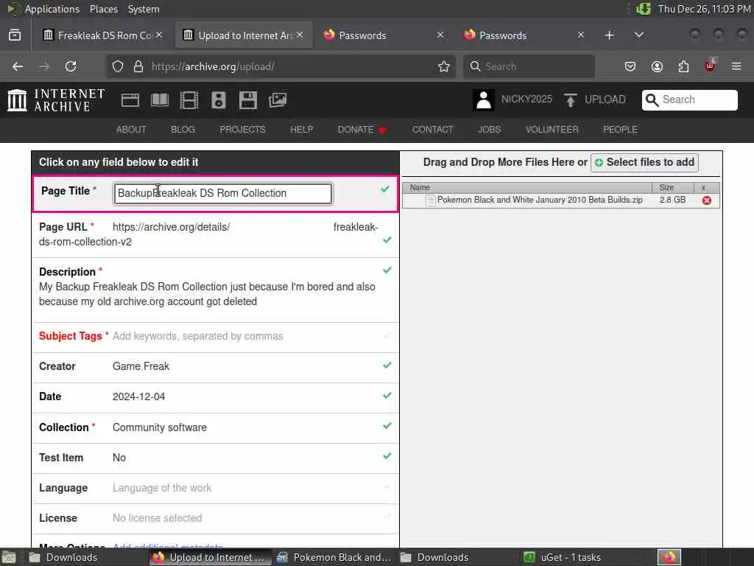Edit the Page URL identifier freakleak-ds-rom-collection-v2
754x566 pixels.
point(208,234)
